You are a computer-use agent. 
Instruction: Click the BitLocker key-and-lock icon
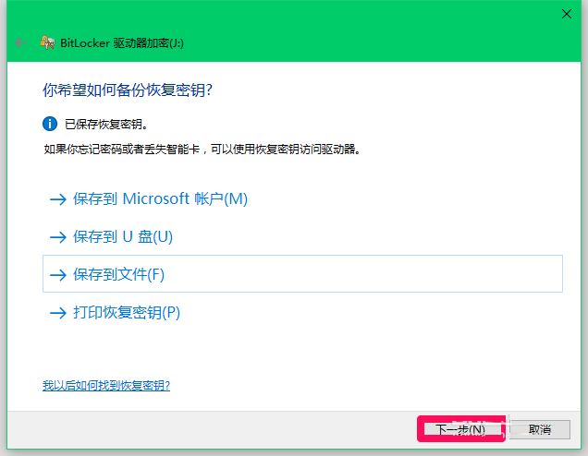pyautogui.click(x=47, y=42)
